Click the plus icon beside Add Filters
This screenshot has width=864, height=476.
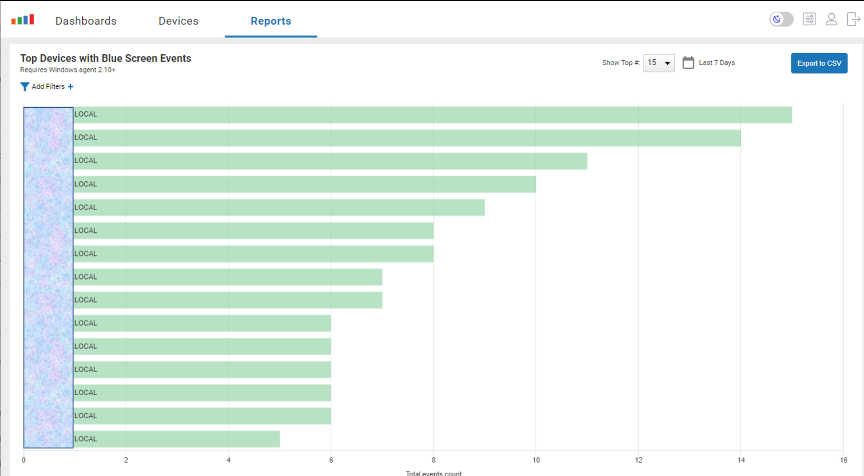coord(70,86)
